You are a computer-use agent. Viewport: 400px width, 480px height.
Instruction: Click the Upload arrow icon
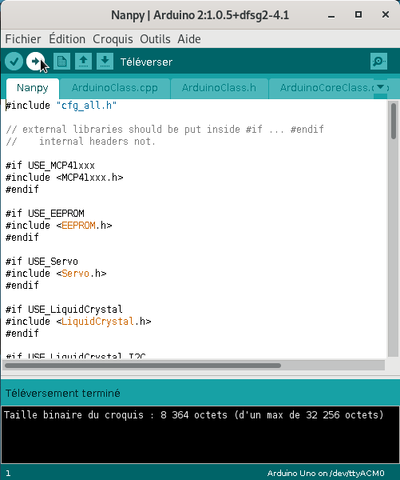pyautogui.click(x=35, y=62)
